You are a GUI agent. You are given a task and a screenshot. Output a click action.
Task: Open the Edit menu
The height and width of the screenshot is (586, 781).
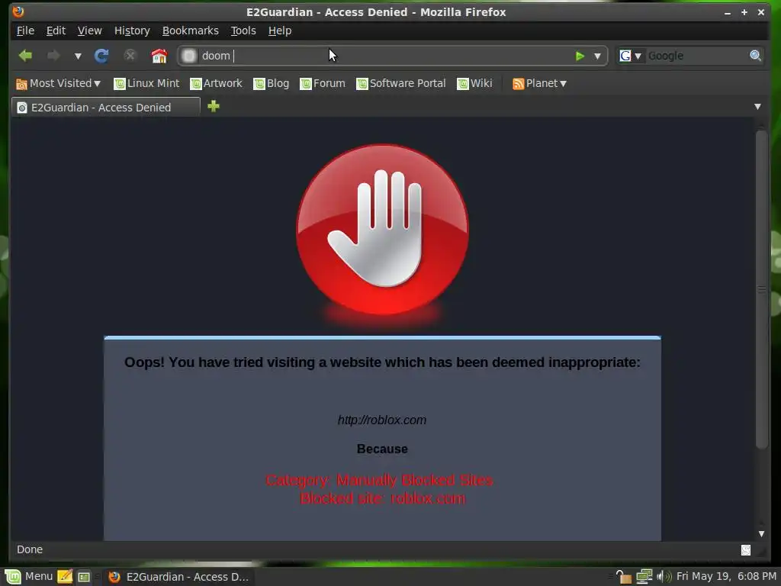[x=56, y=31]
